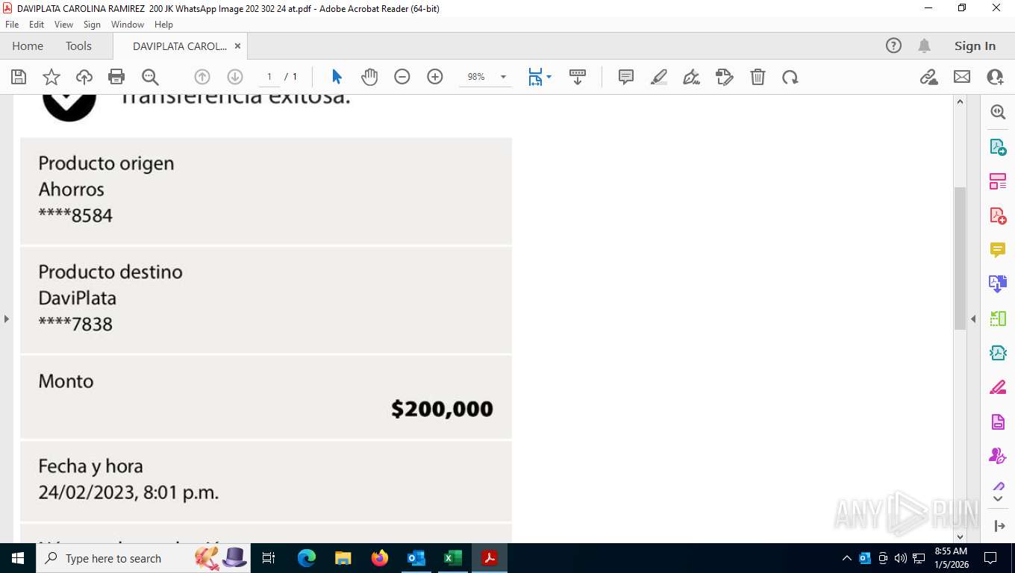Viewport: 1015px width, 573px height.
Task: Open Microsoft Edge from the taskbar
Action: tap(306, 558)
